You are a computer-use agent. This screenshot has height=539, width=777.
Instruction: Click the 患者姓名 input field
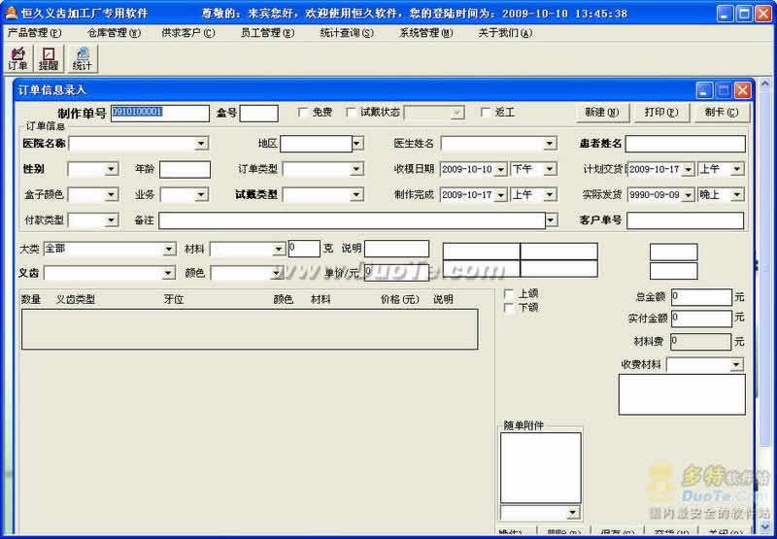point(685,144)
